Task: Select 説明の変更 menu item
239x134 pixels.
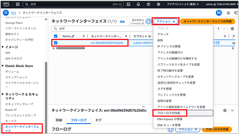Action: tap(183, 101)
